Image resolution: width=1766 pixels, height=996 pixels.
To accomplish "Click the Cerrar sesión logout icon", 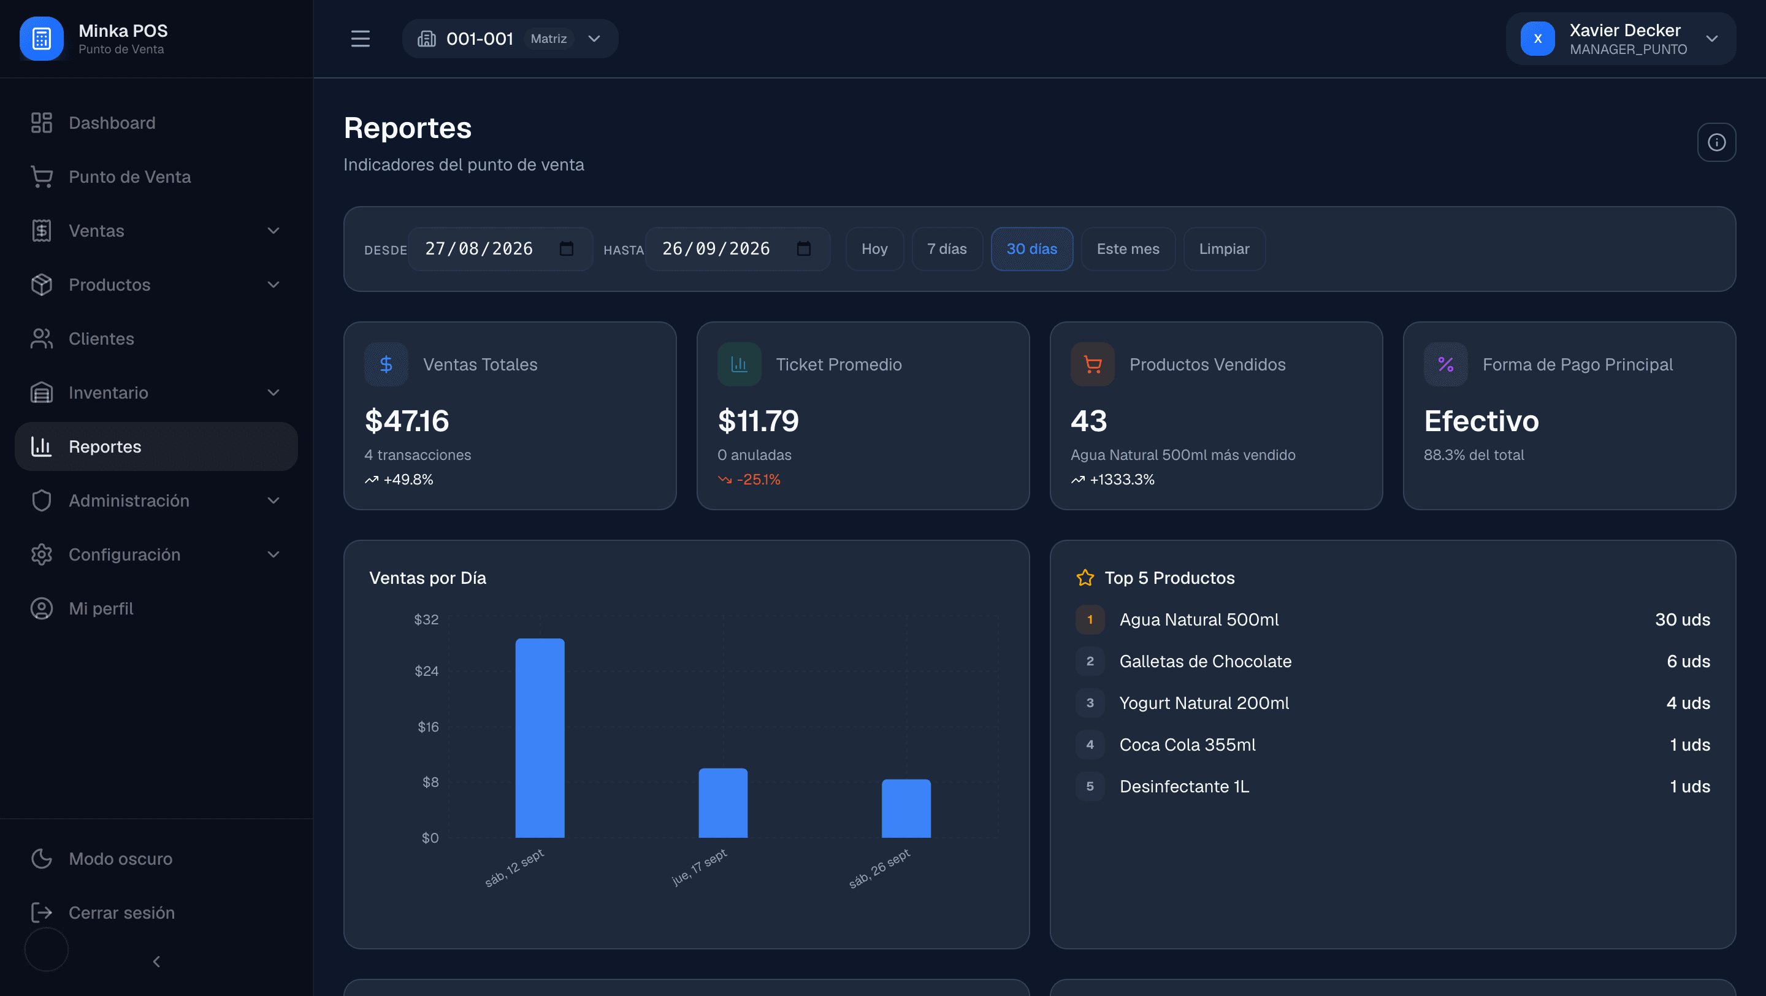I will pyautogui.click(x=42, y=913).
